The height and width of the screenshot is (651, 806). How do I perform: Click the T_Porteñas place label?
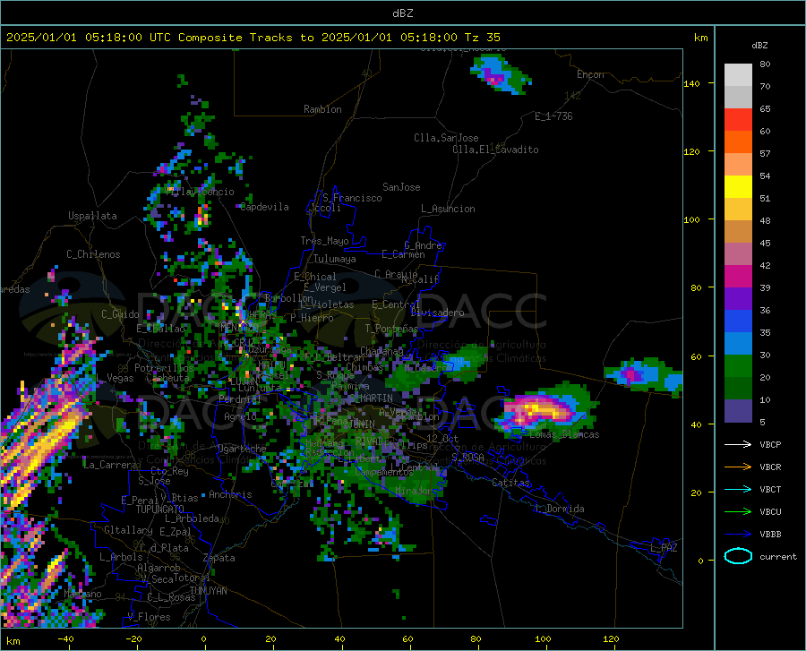391,329
